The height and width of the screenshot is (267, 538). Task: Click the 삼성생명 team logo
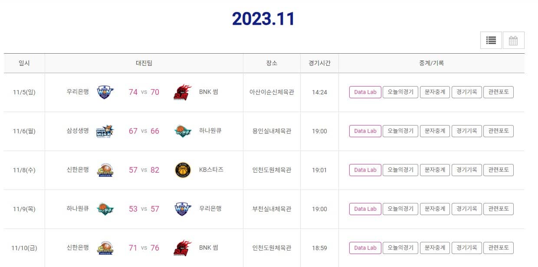click(x=104, y=131)
